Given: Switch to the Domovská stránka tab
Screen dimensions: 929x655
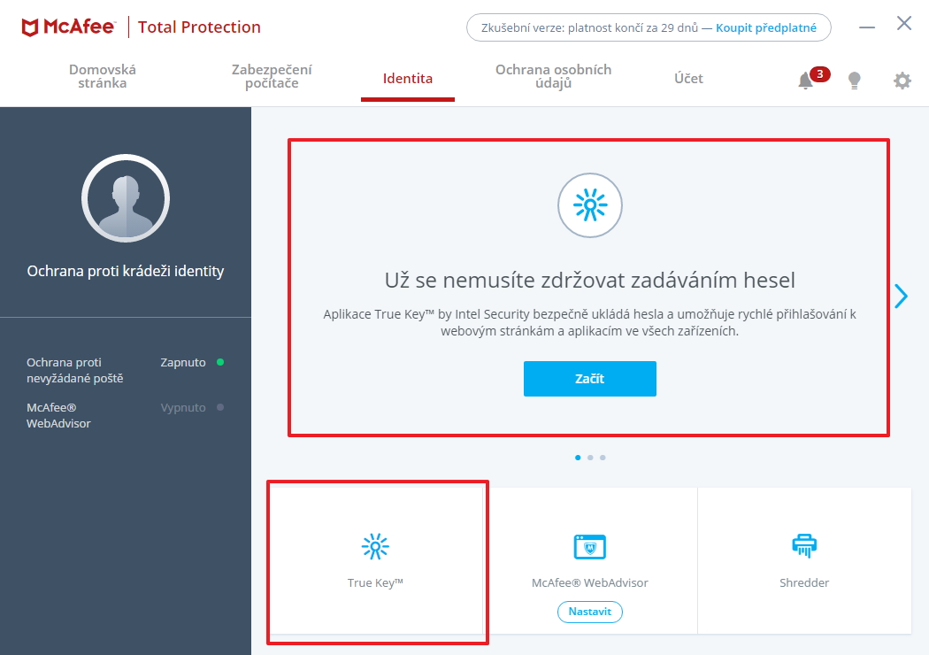Looking at the screenshot, I should (100, 78).
